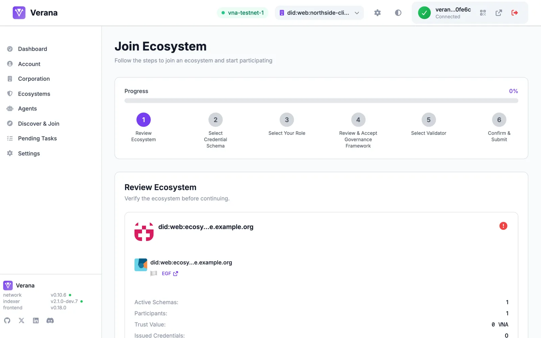The width and height of the screenshot is (541, 338).
Task: Open Verana X (Twitter) icon
Action: 21,320
